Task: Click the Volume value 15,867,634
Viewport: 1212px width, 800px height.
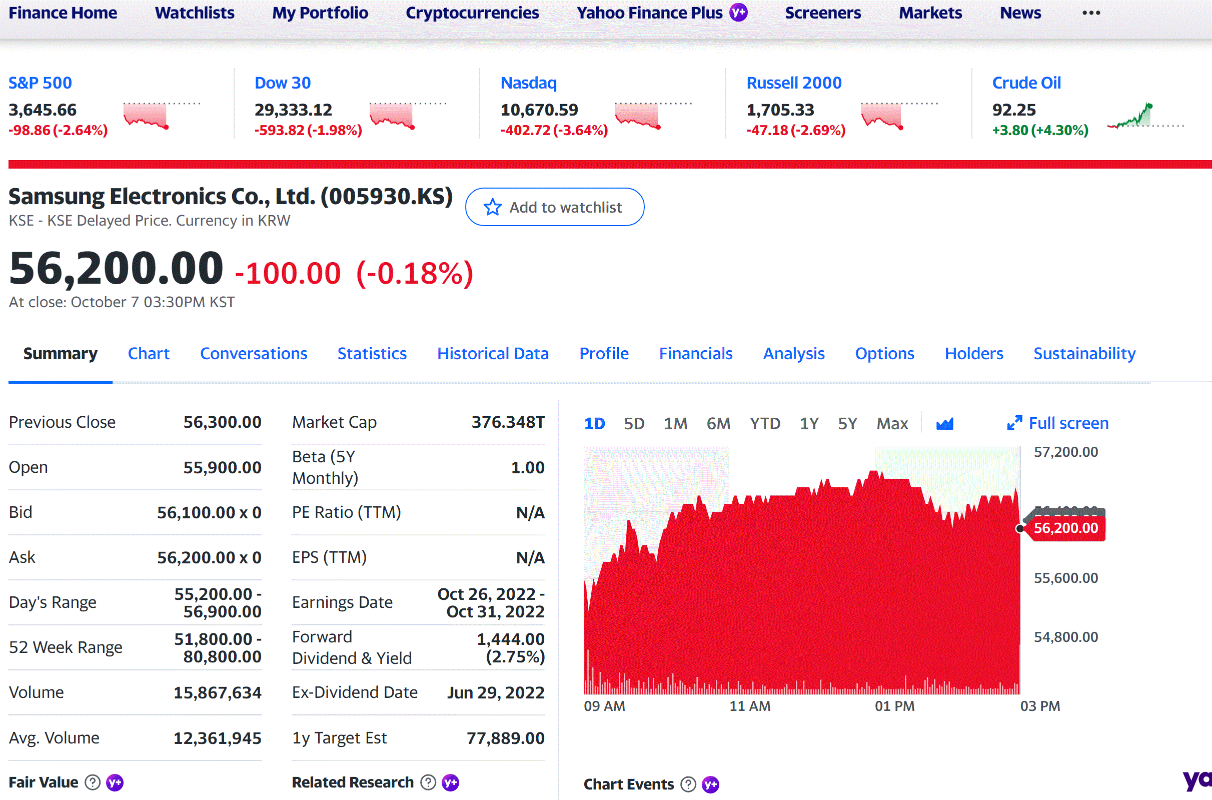Action: 217,692
